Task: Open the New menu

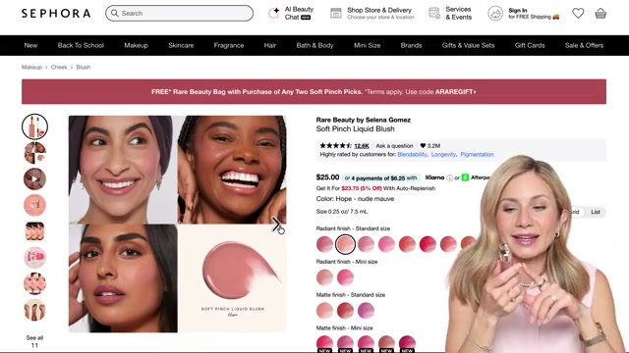Action: pos(30,45)
